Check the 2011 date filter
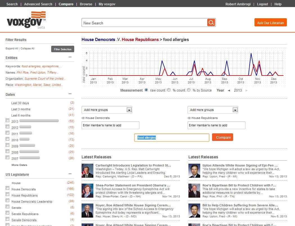The width and height of the screenshot is (295, 226). 8,133
